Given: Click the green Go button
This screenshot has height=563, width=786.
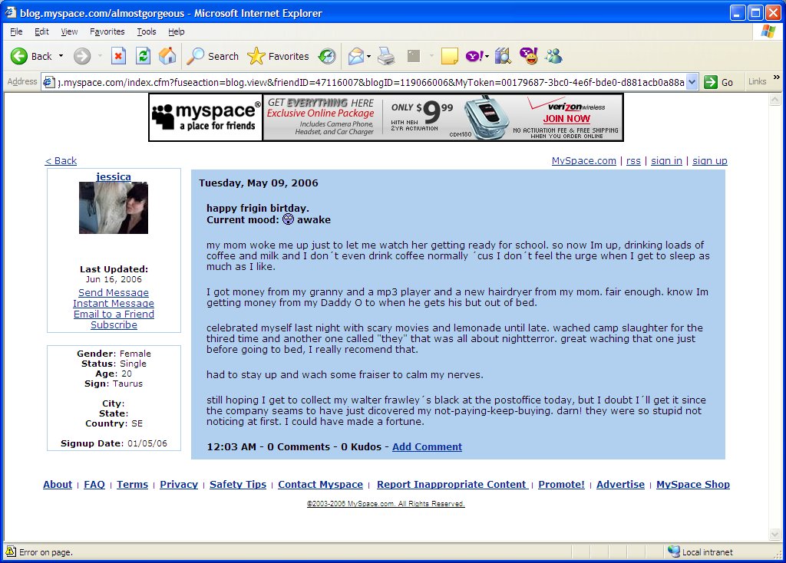Looking at the screenshot, I should pyautogui.click(x=718, y=82).
